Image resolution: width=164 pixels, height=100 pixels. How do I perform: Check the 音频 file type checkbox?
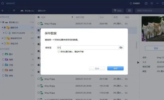[x=3, y=70]
